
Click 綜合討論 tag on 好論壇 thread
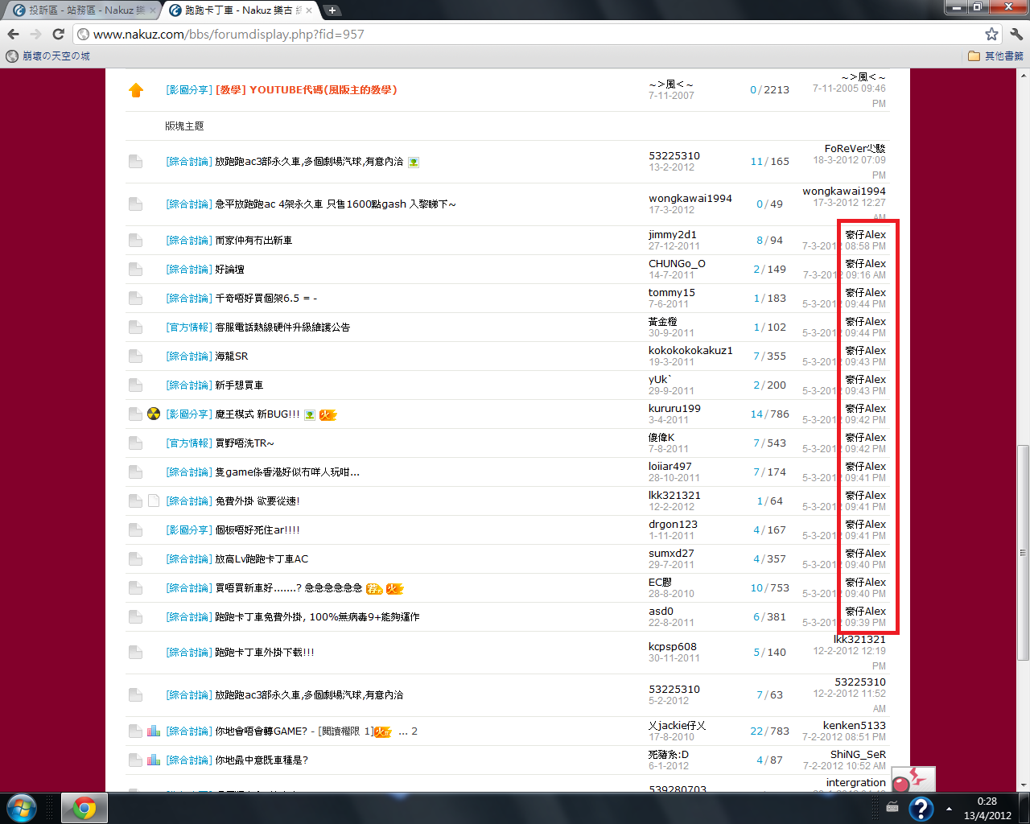[x=189, y=270]
